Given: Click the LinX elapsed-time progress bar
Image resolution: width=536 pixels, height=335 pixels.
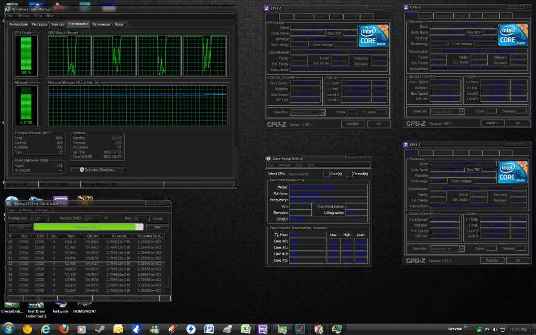Looking at the screenshot, I should click(89, 227).
